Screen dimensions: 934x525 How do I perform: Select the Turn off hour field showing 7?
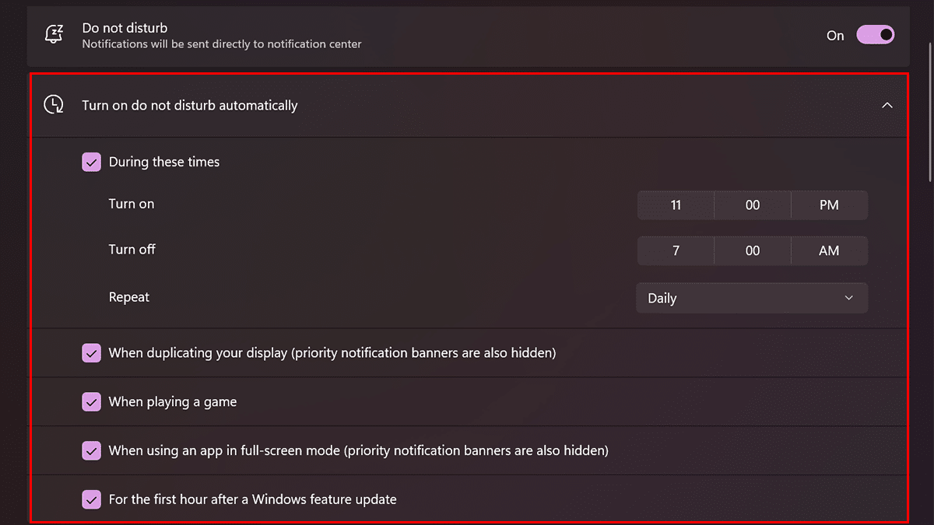[x=676, y=250]
